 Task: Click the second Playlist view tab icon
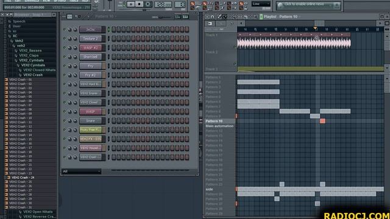(221, 23)
